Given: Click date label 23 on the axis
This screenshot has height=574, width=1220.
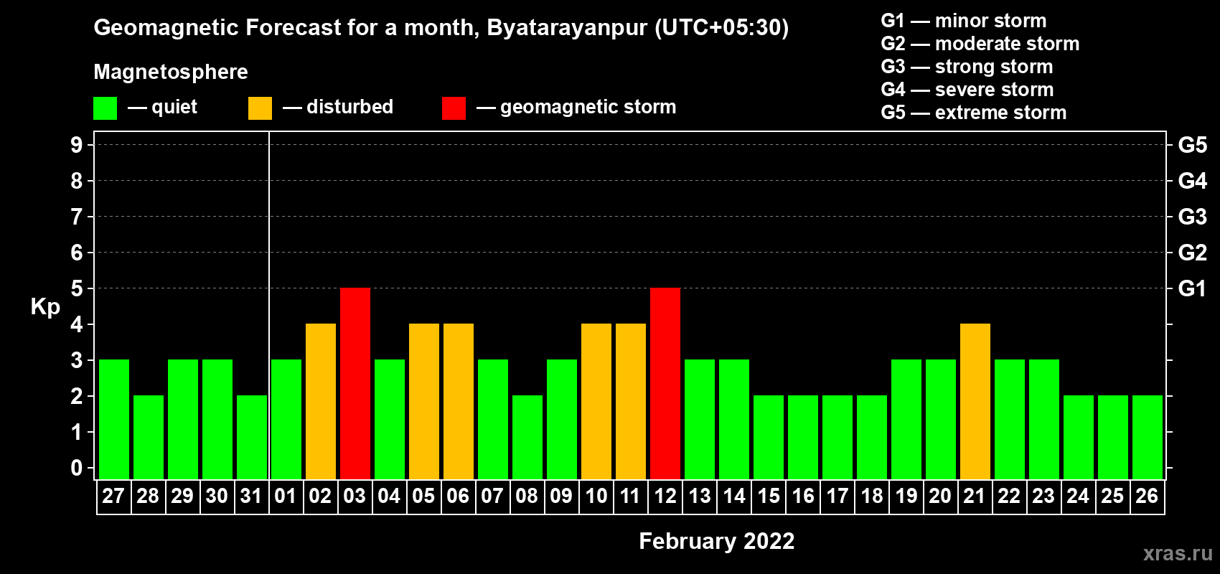Looking at the screenshot, I should tap(1043, 496).
